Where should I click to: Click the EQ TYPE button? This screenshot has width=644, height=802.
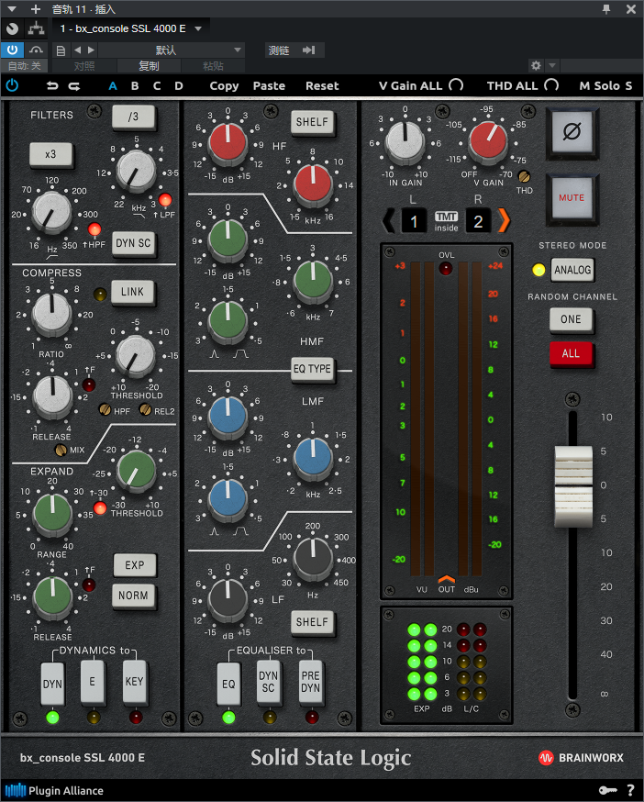click(x=312, y=369)
